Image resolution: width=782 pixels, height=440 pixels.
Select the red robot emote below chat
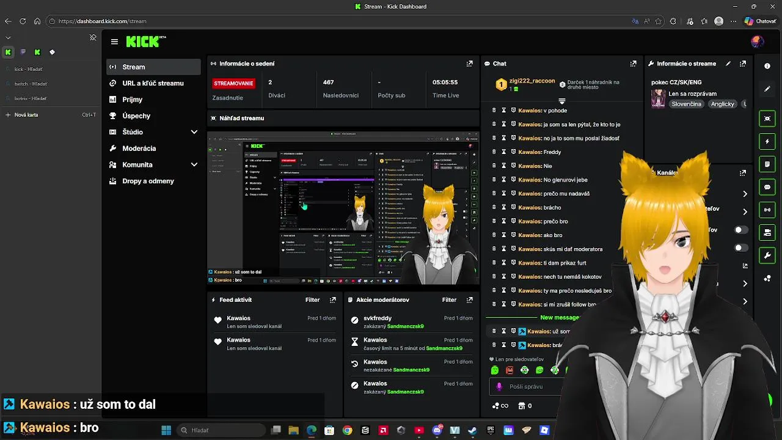(x=510, y=370)
